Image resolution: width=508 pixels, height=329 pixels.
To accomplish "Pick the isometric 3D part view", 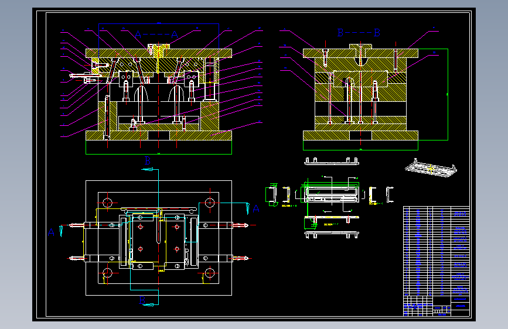I will click(431, 168).
